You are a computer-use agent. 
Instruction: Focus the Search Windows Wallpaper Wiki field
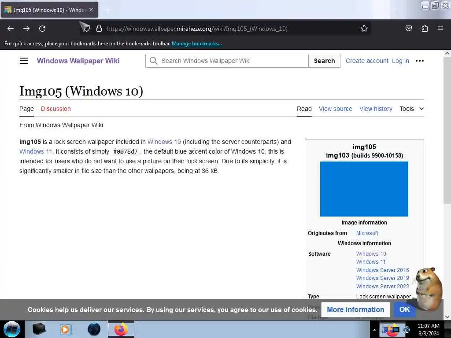227,61
